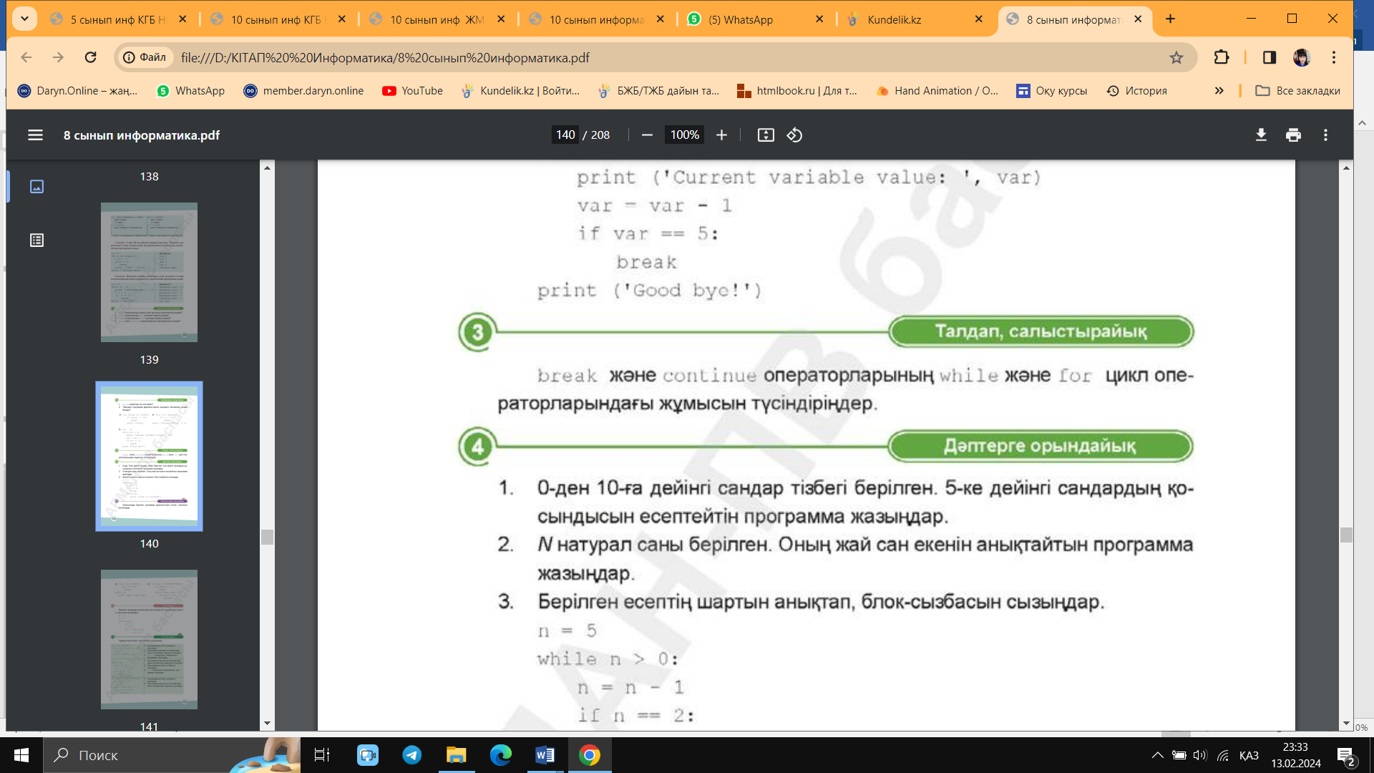This screenshot has height=773, width=1374.
Task: Click the PDF download icon
Action: pos(1261,135)
